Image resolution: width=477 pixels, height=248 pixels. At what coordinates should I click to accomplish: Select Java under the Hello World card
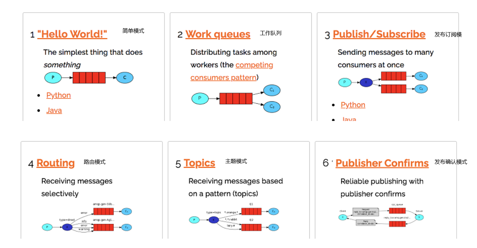pos(54,110)
